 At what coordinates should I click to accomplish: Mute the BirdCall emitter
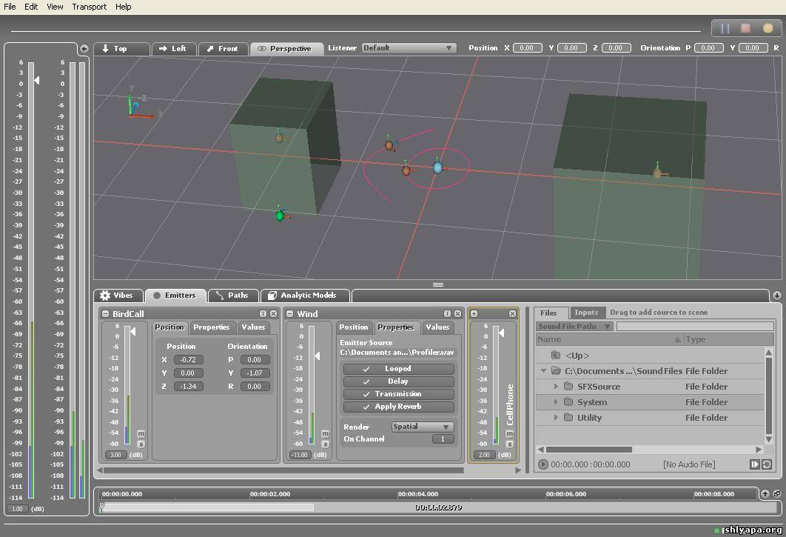141,433
